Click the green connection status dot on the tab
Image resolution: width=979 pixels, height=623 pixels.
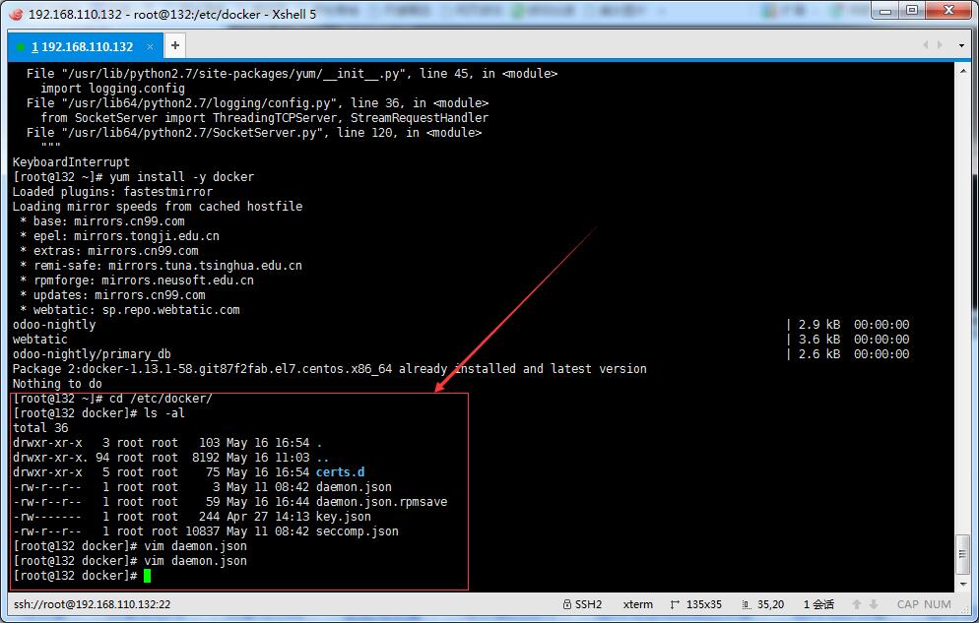[21, 47]
